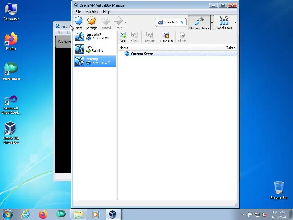Click the taskbar clock showing 1:41 PM
This screenshot has height=220, width=293.
pyautogui.click(x=278, y=214)
